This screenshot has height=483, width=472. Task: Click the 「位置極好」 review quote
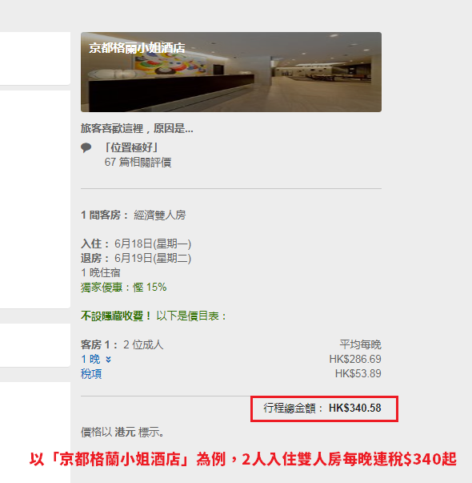click(131, 147)
